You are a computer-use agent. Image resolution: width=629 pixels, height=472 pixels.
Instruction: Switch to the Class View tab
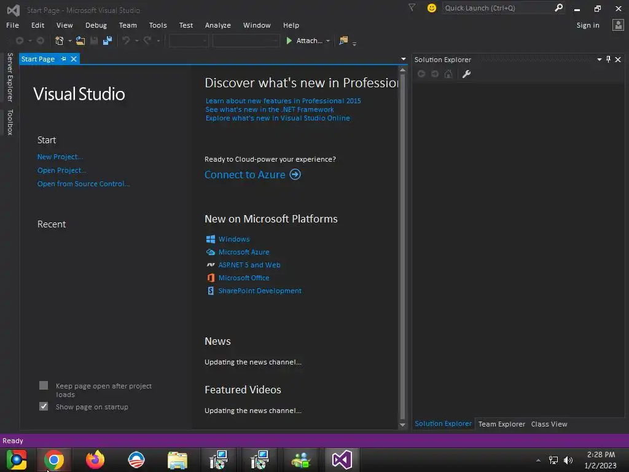coord(549,424)
